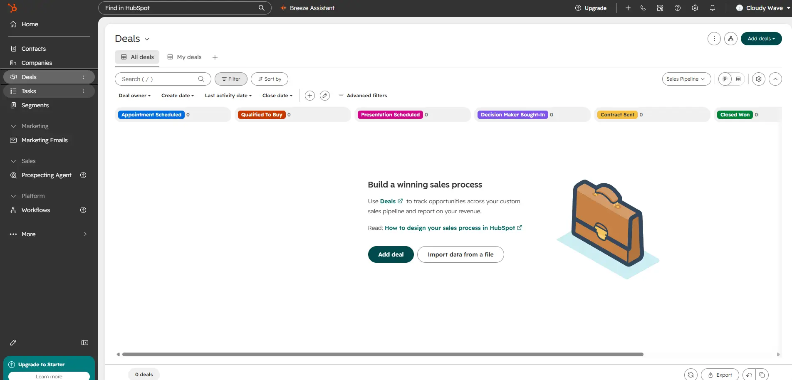Expand the More sidebar menu
The image size is (792, 380).
[49, 234]
